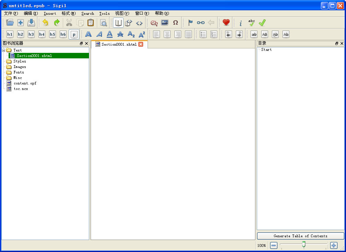The height and width of the screenshot is (252, 346).
Task: Click the Spellcheck abc icon
Action: point(252,23)
